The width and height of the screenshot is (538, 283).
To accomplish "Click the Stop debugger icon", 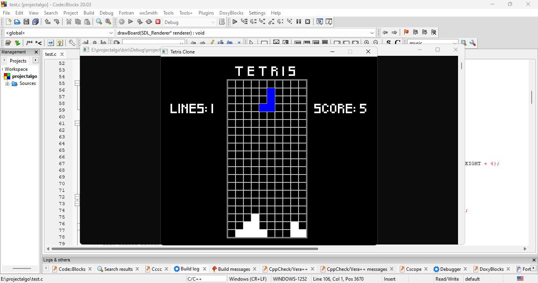I will (308, 22).
